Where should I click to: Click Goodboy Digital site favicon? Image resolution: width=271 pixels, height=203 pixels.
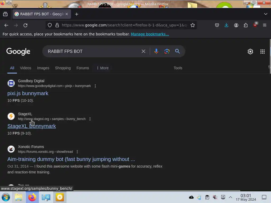(x=11, y=83)
